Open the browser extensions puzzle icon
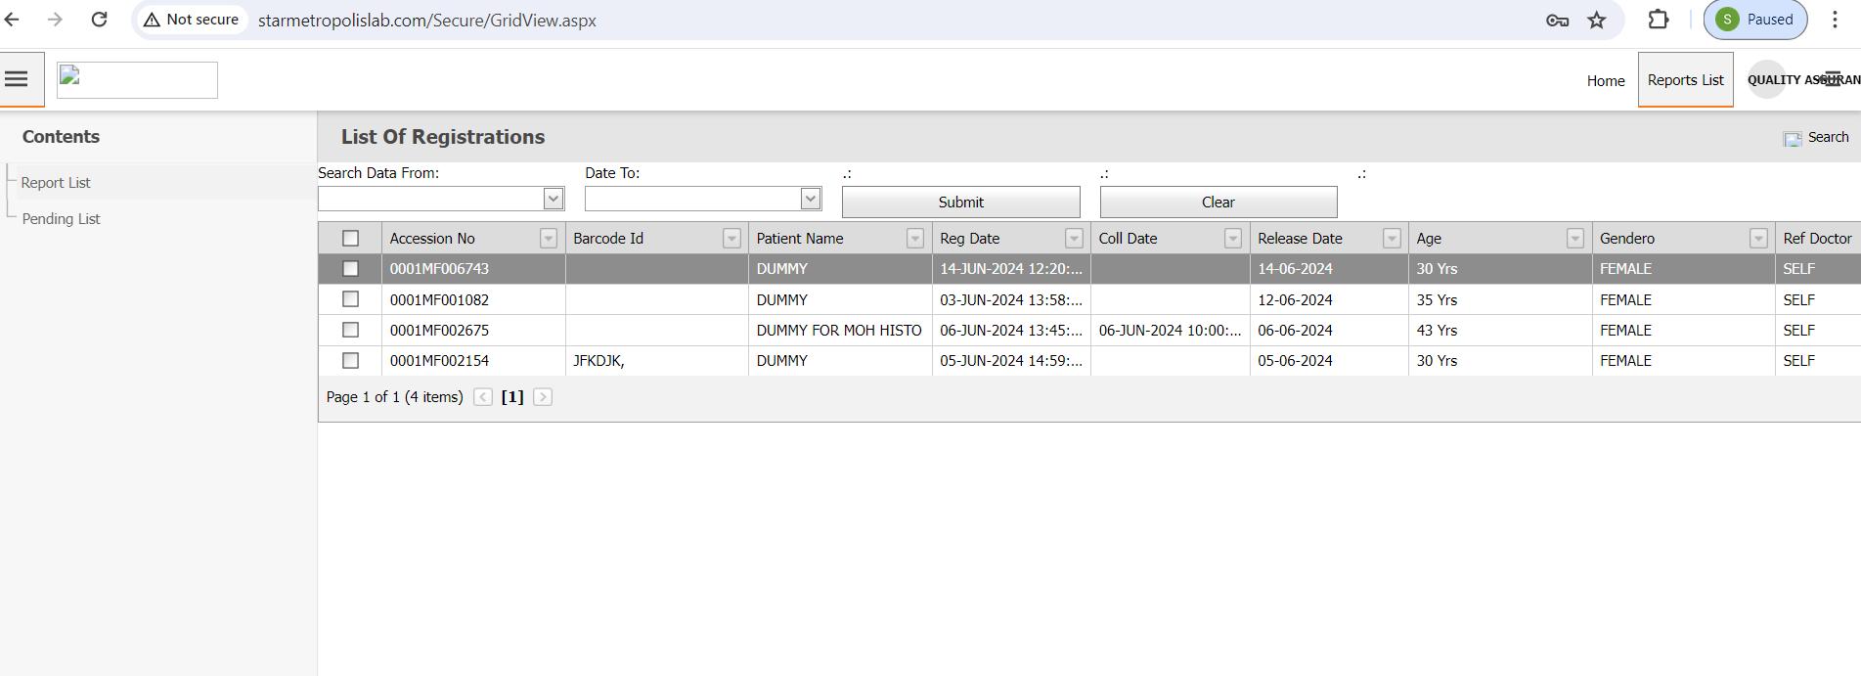The height and width of the screenshot is (676, 1861). coord(1659,20)
